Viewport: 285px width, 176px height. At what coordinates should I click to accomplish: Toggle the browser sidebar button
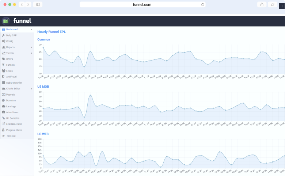pos(37,4)
